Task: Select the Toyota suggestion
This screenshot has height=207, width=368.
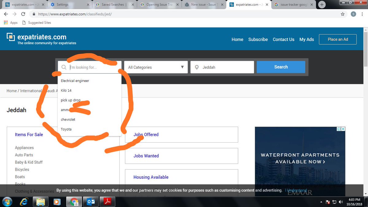Action: click(x=90, y=129)
